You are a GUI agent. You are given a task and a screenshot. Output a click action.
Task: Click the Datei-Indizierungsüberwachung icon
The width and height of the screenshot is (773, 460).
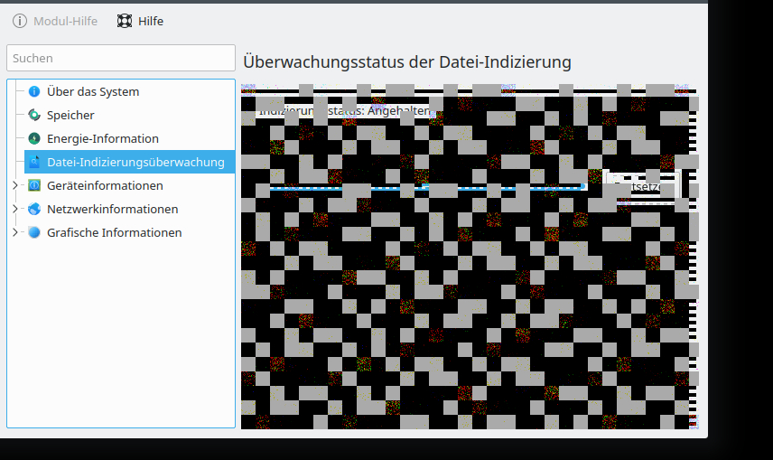point(34,162)
